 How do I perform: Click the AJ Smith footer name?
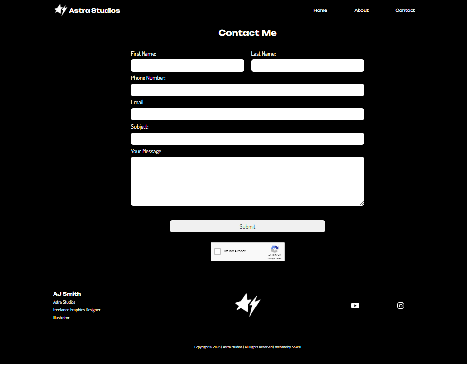coord(67,294)
